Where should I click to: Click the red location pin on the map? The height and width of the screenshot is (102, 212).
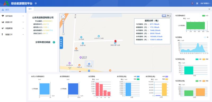tap(115, 41)
